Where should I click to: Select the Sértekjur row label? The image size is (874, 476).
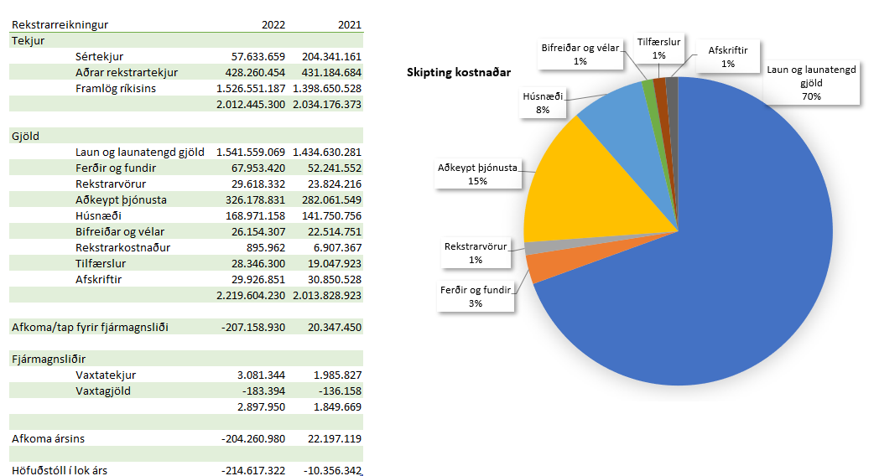[x=99, y=56]
